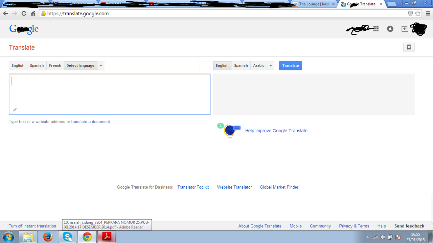433x243 pixels.
Task: Open the Global Market Finder link
Action: click(279, 187)
